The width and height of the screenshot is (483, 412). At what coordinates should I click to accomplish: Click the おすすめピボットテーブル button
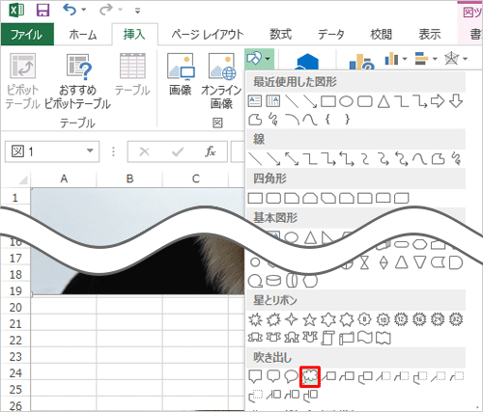pyautogui.click(x=77, y=82)
